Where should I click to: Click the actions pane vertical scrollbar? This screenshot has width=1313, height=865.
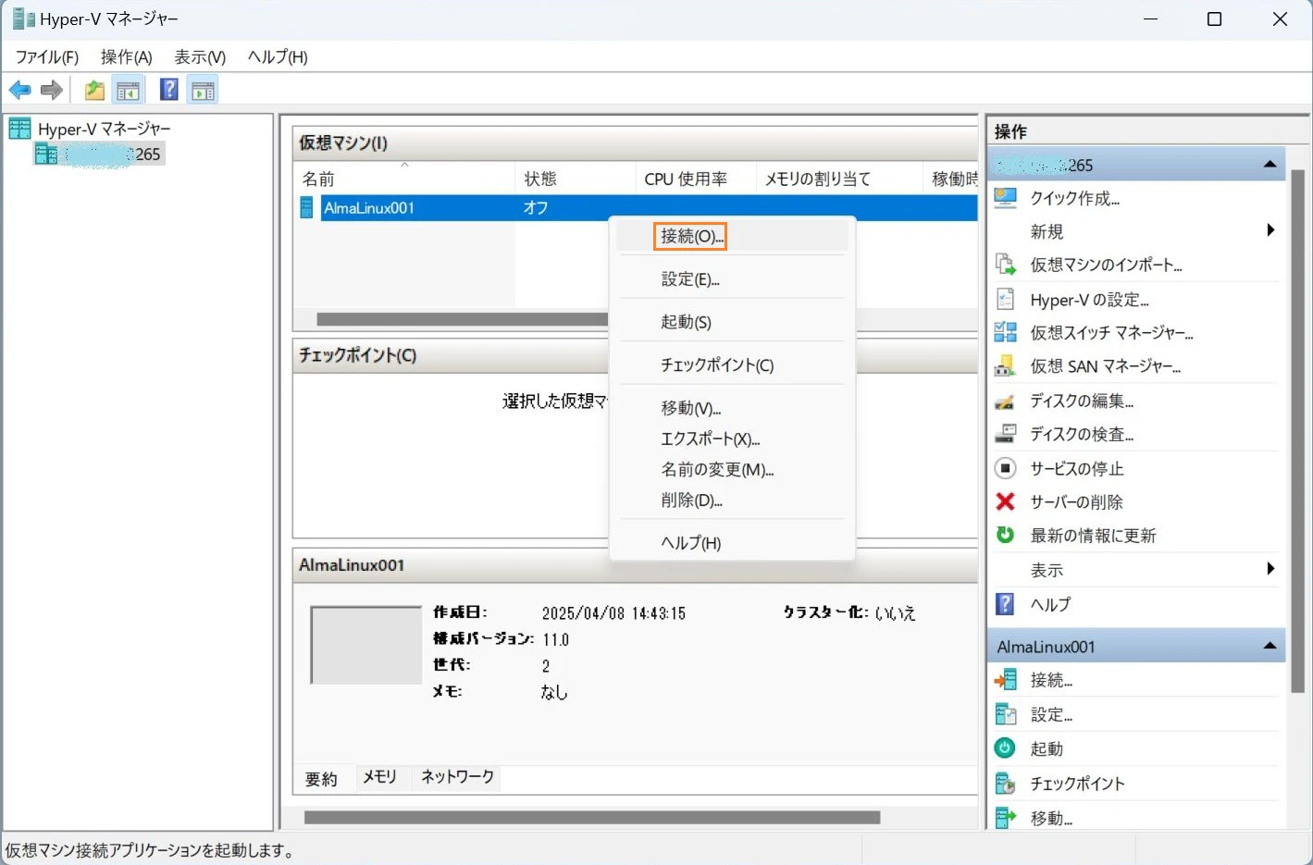(x=1297, y=431)
